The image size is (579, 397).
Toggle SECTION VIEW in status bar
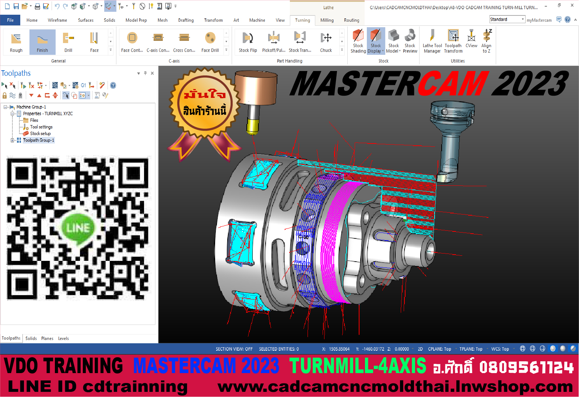(x=234, y=349)
